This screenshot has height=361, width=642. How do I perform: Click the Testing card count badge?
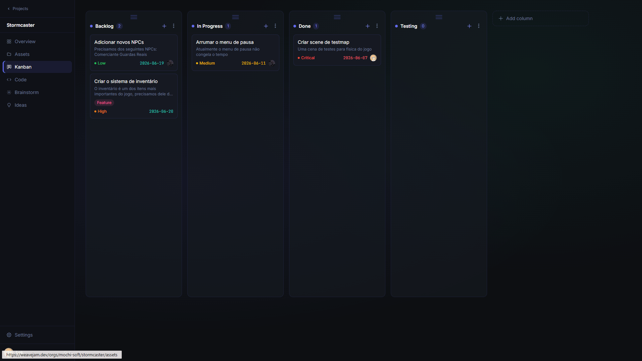coord(423,26)
